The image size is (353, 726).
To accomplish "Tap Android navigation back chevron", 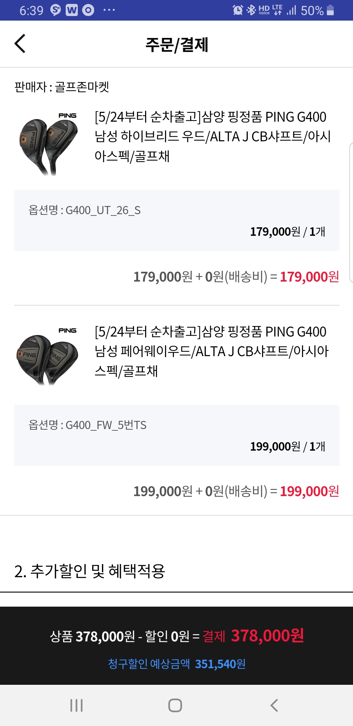I will pos(274,705).
